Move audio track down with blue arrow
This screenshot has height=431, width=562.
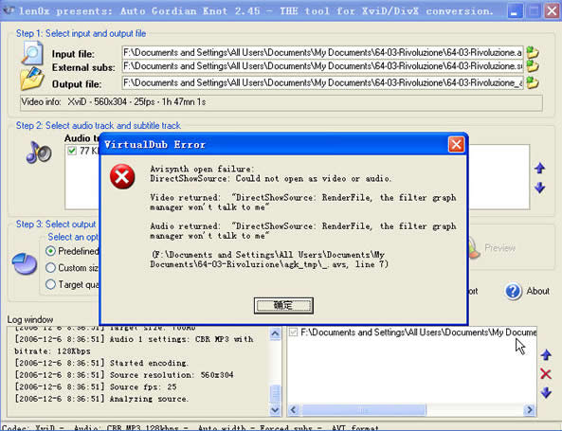tap(540, 188)
